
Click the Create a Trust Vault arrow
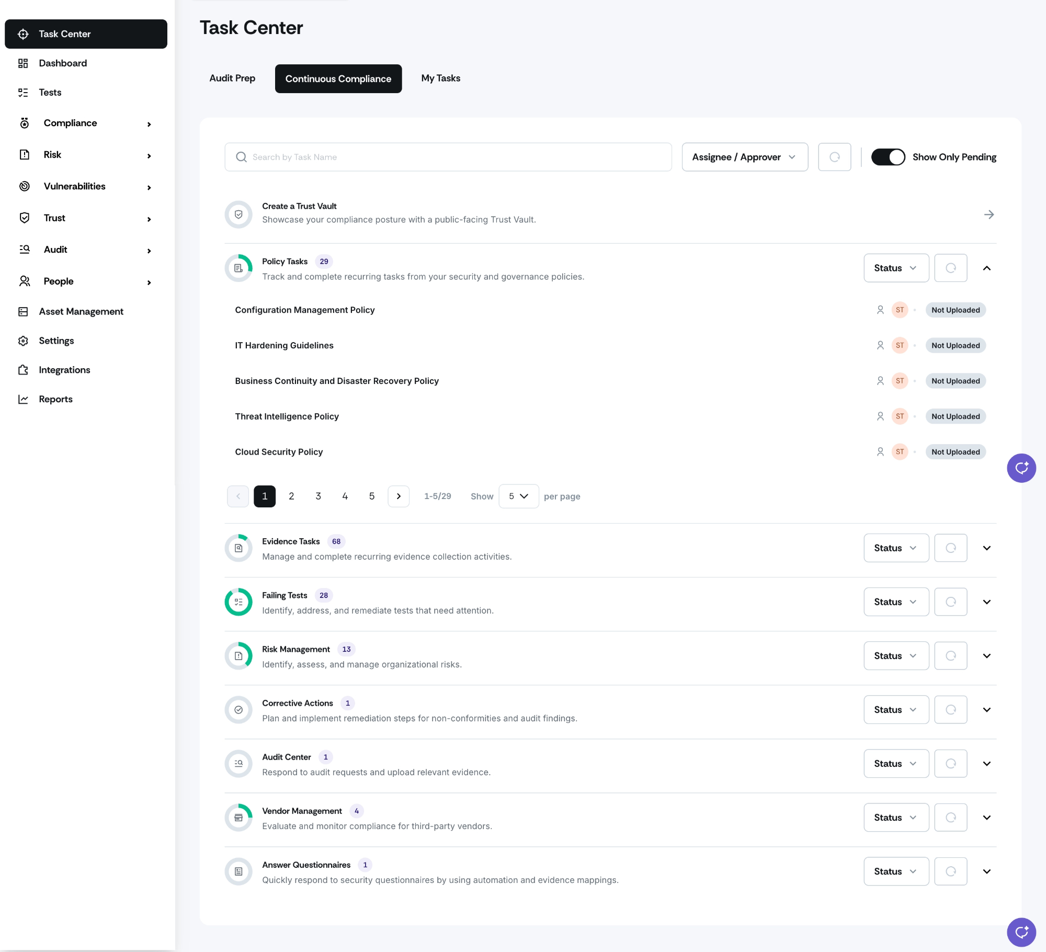pyautogui.click(x=988, y=214)
